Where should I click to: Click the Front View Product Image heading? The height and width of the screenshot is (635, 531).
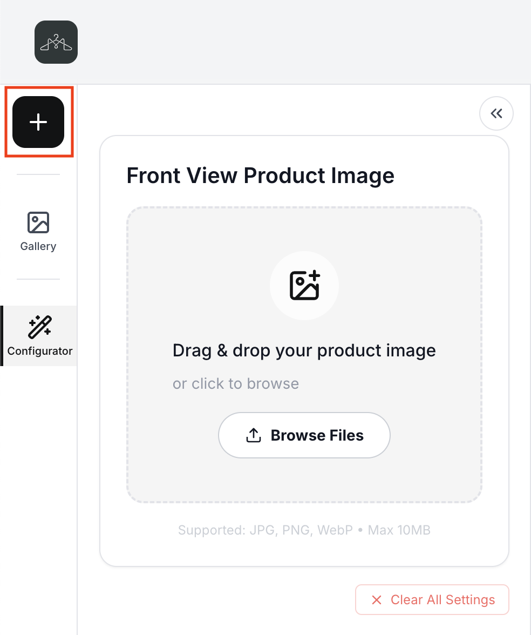260,176
